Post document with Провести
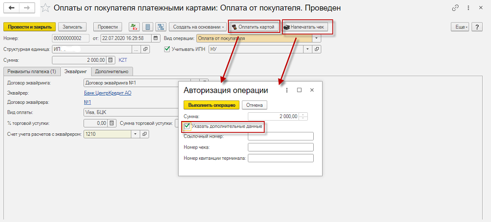 108,27
